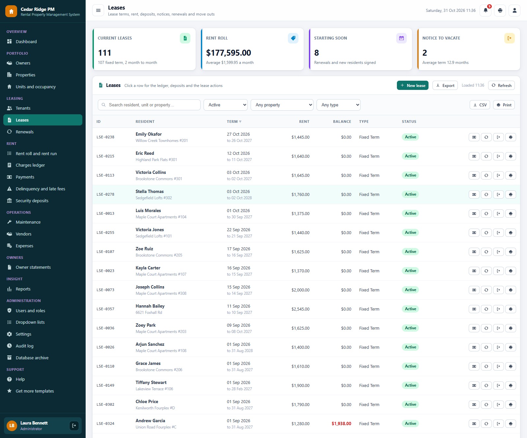The image size is (527, 438).
Task: Go to Renewals in the sidebar
Action: (x=43, y=132)
